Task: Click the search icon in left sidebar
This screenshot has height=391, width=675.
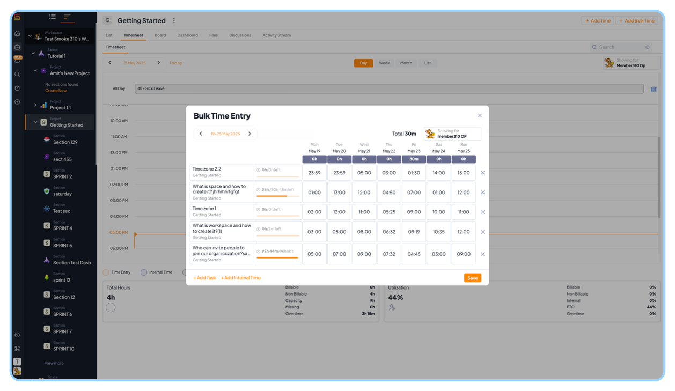Action: tap(17, 75)
